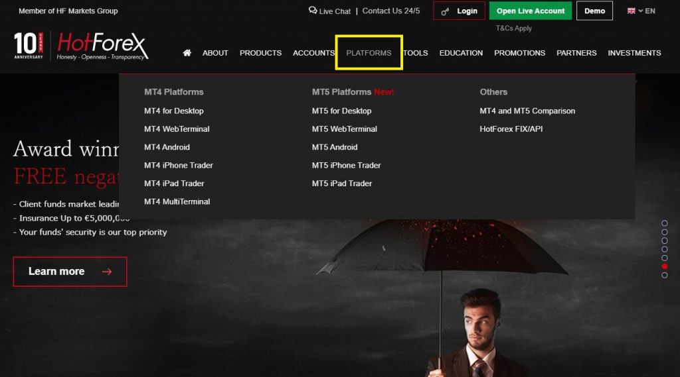This screenshot has height=377, width=680.
Task: Select MT5 Android
Action: [x=335, y=147]
